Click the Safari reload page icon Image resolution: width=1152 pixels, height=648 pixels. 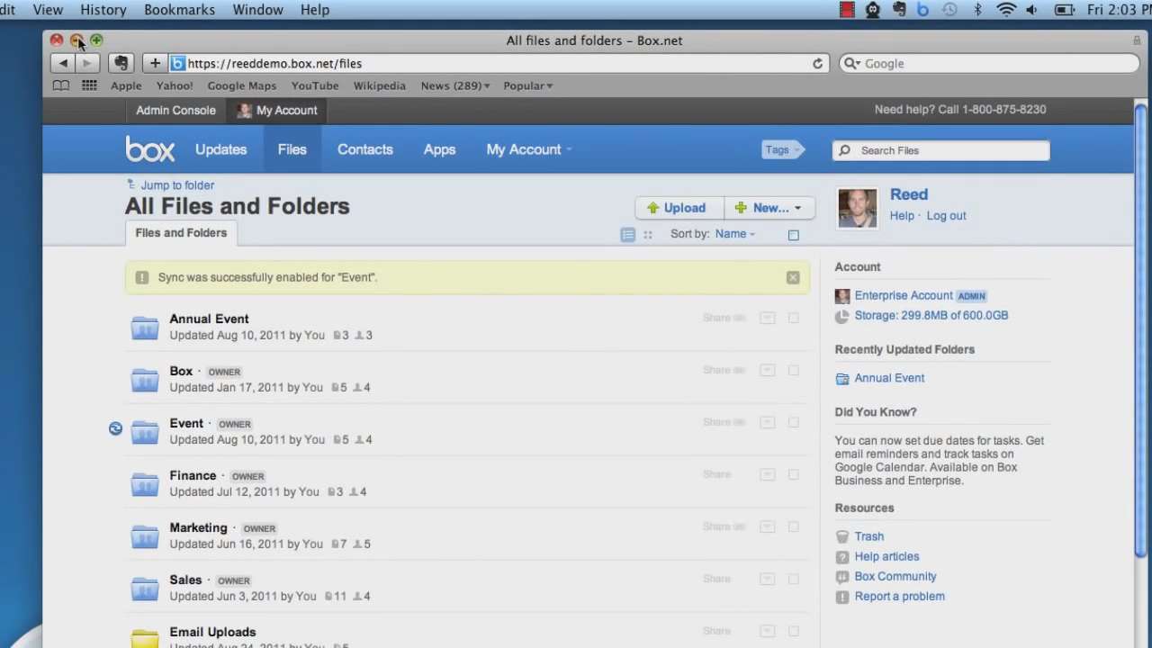tap(817, 64)
